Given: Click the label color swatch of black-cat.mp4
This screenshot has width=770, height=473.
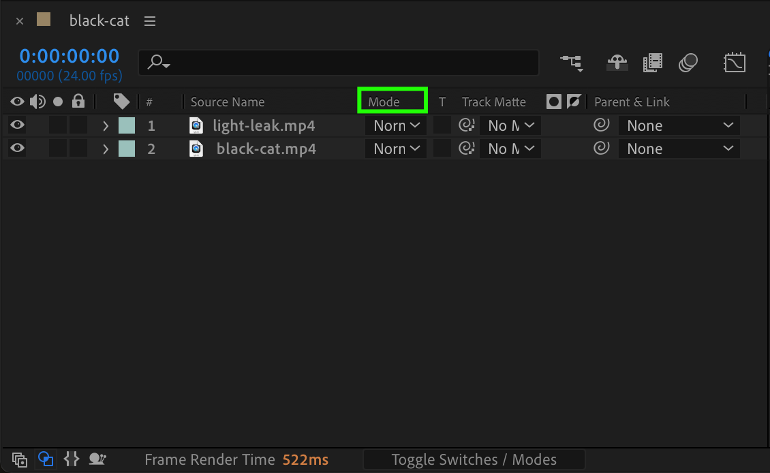Looking at the screenshot, I should click(127, 149).
